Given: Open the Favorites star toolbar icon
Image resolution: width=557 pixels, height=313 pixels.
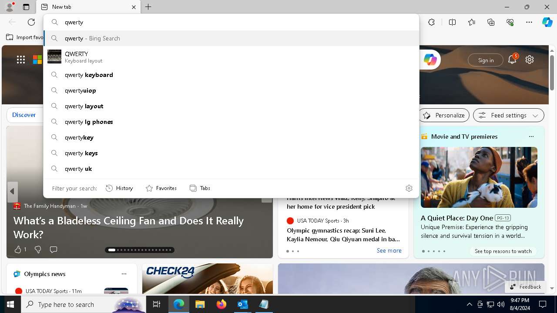Looking at the screenshot, I should 472,22.
